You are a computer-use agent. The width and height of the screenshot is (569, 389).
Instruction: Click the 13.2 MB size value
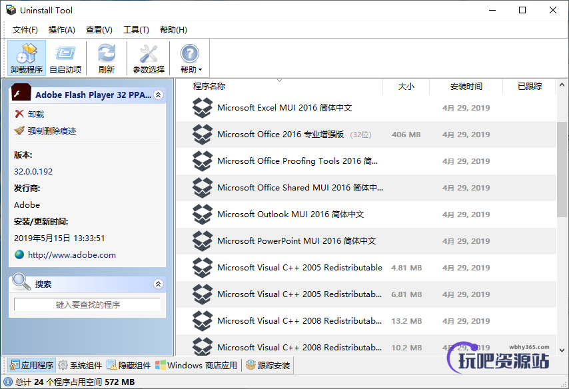pos(406,321)
